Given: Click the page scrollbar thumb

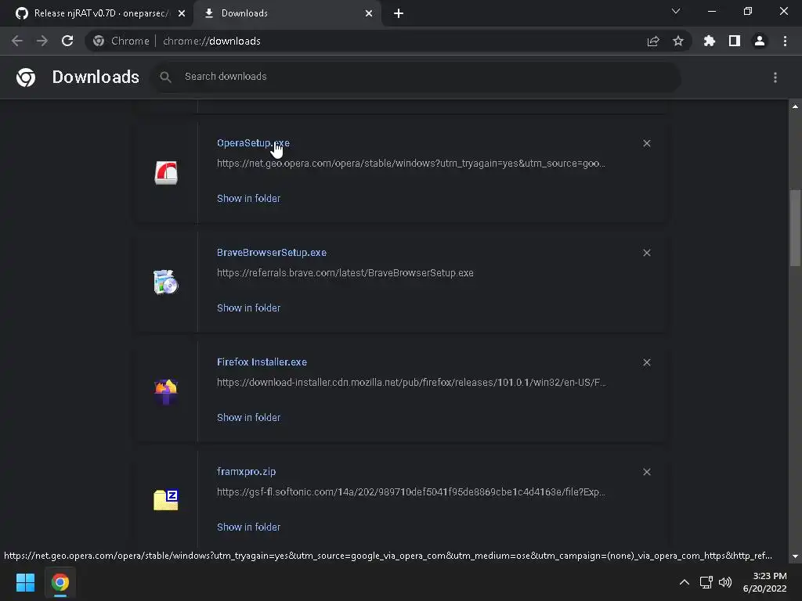Looking at the screenshot, I should coord(795,228).
